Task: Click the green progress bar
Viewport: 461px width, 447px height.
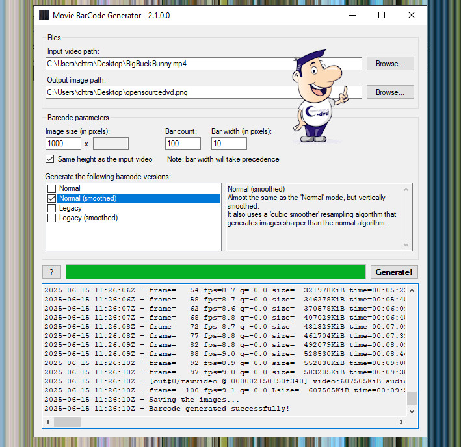Action: [215, 272]
